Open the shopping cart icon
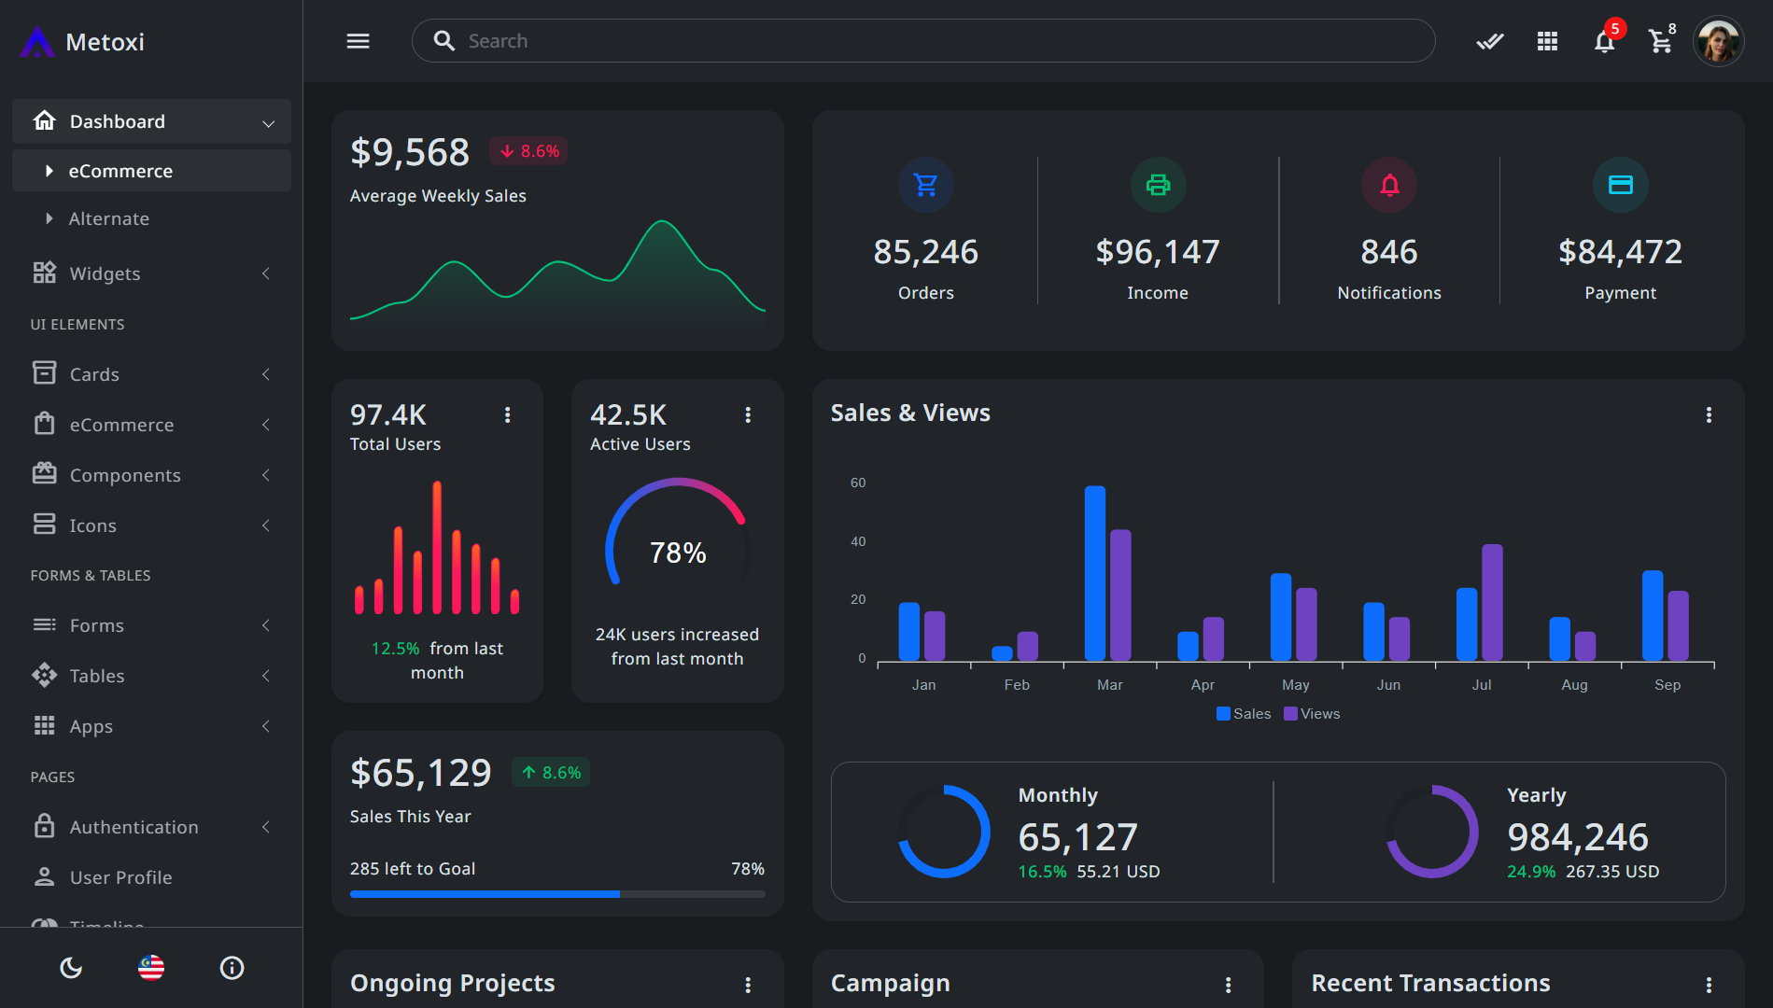Screen dimensions: 1773x1008 1660,42
